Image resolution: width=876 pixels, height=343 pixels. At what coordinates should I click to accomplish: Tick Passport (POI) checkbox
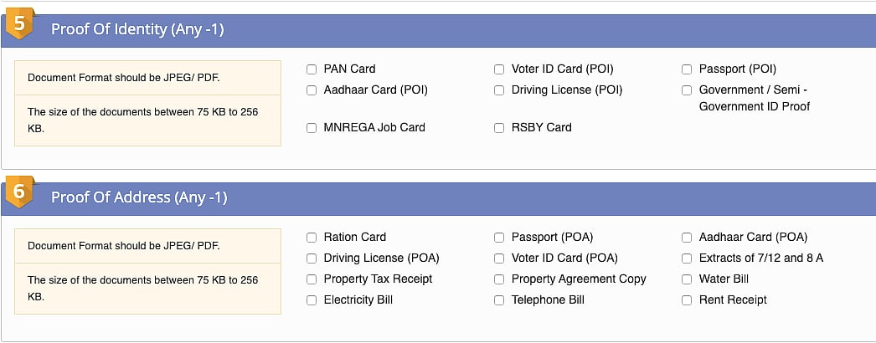[687, 69]
